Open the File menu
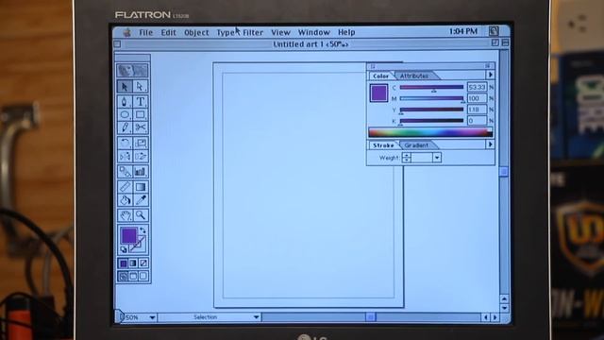 (145, 32)
